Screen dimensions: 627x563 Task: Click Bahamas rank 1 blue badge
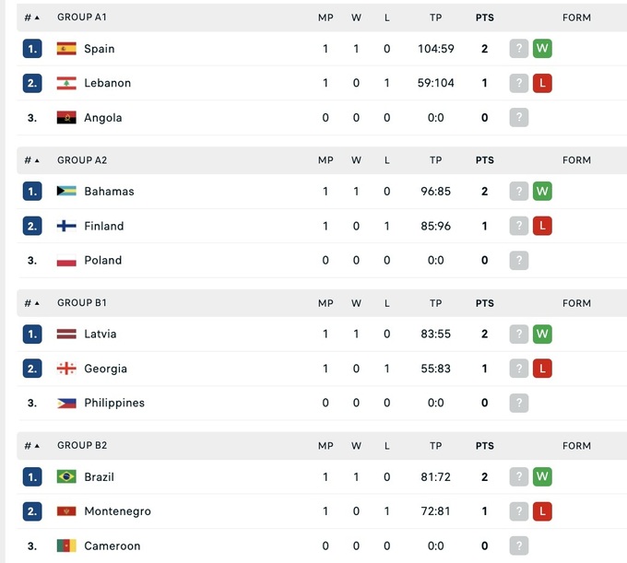[32, 192]
